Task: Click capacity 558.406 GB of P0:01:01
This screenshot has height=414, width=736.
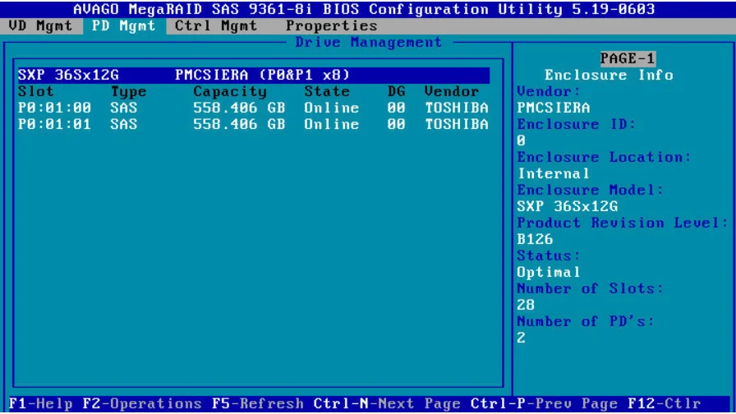Action: (239, 124)
